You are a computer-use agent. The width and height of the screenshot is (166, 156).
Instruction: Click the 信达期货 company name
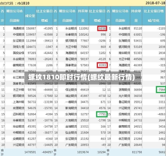(71, 90)
